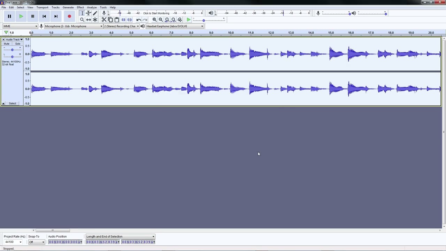Click the green timeline playhead triangle
The image size is (446, 251).
[x=6, y=32]
